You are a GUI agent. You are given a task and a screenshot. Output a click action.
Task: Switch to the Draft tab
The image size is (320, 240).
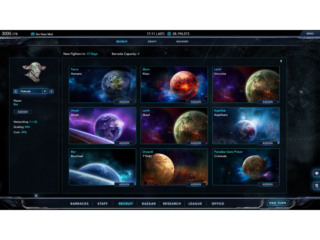pos(152,42)
